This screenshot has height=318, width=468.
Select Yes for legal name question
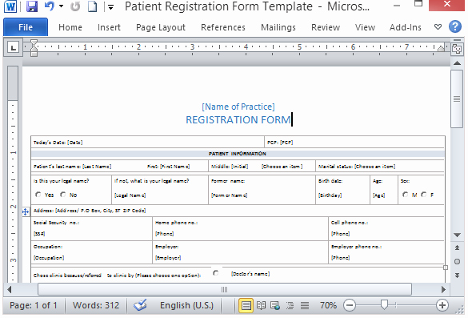point(38,195)
